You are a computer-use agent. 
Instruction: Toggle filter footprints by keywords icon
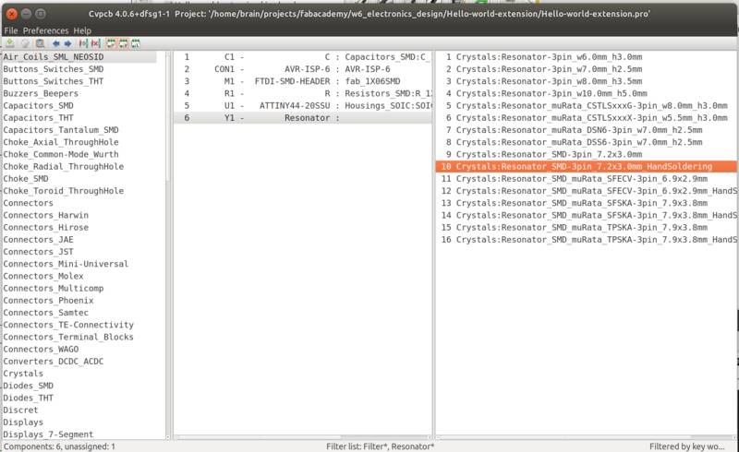111,43
